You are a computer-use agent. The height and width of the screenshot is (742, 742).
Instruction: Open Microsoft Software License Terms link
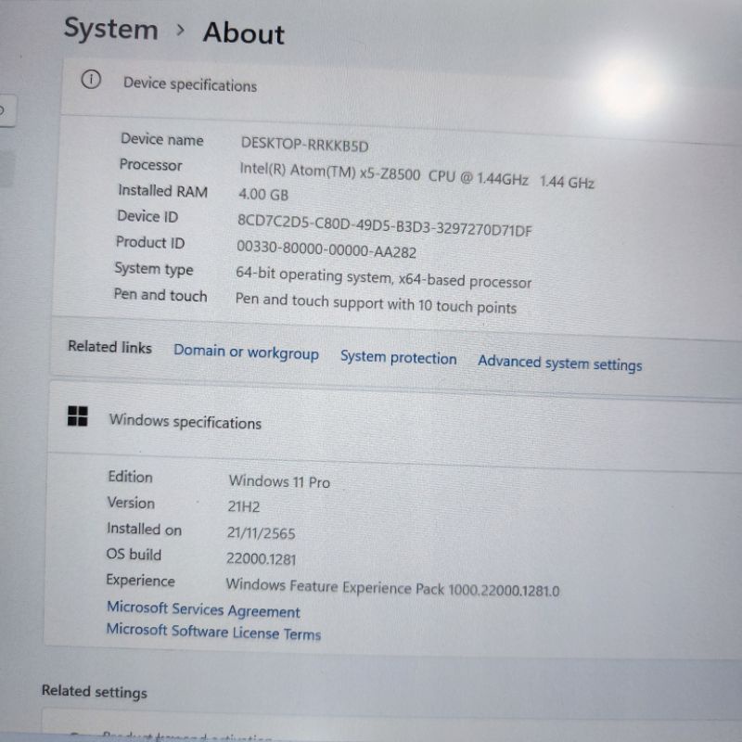click(x=213, y=632)
